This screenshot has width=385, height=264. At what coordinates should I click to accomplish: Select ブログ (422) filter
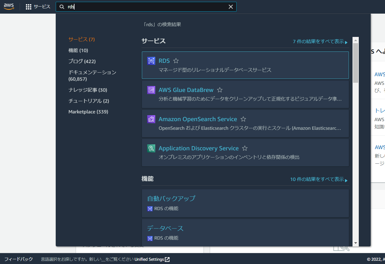click(x=82, y=61)
